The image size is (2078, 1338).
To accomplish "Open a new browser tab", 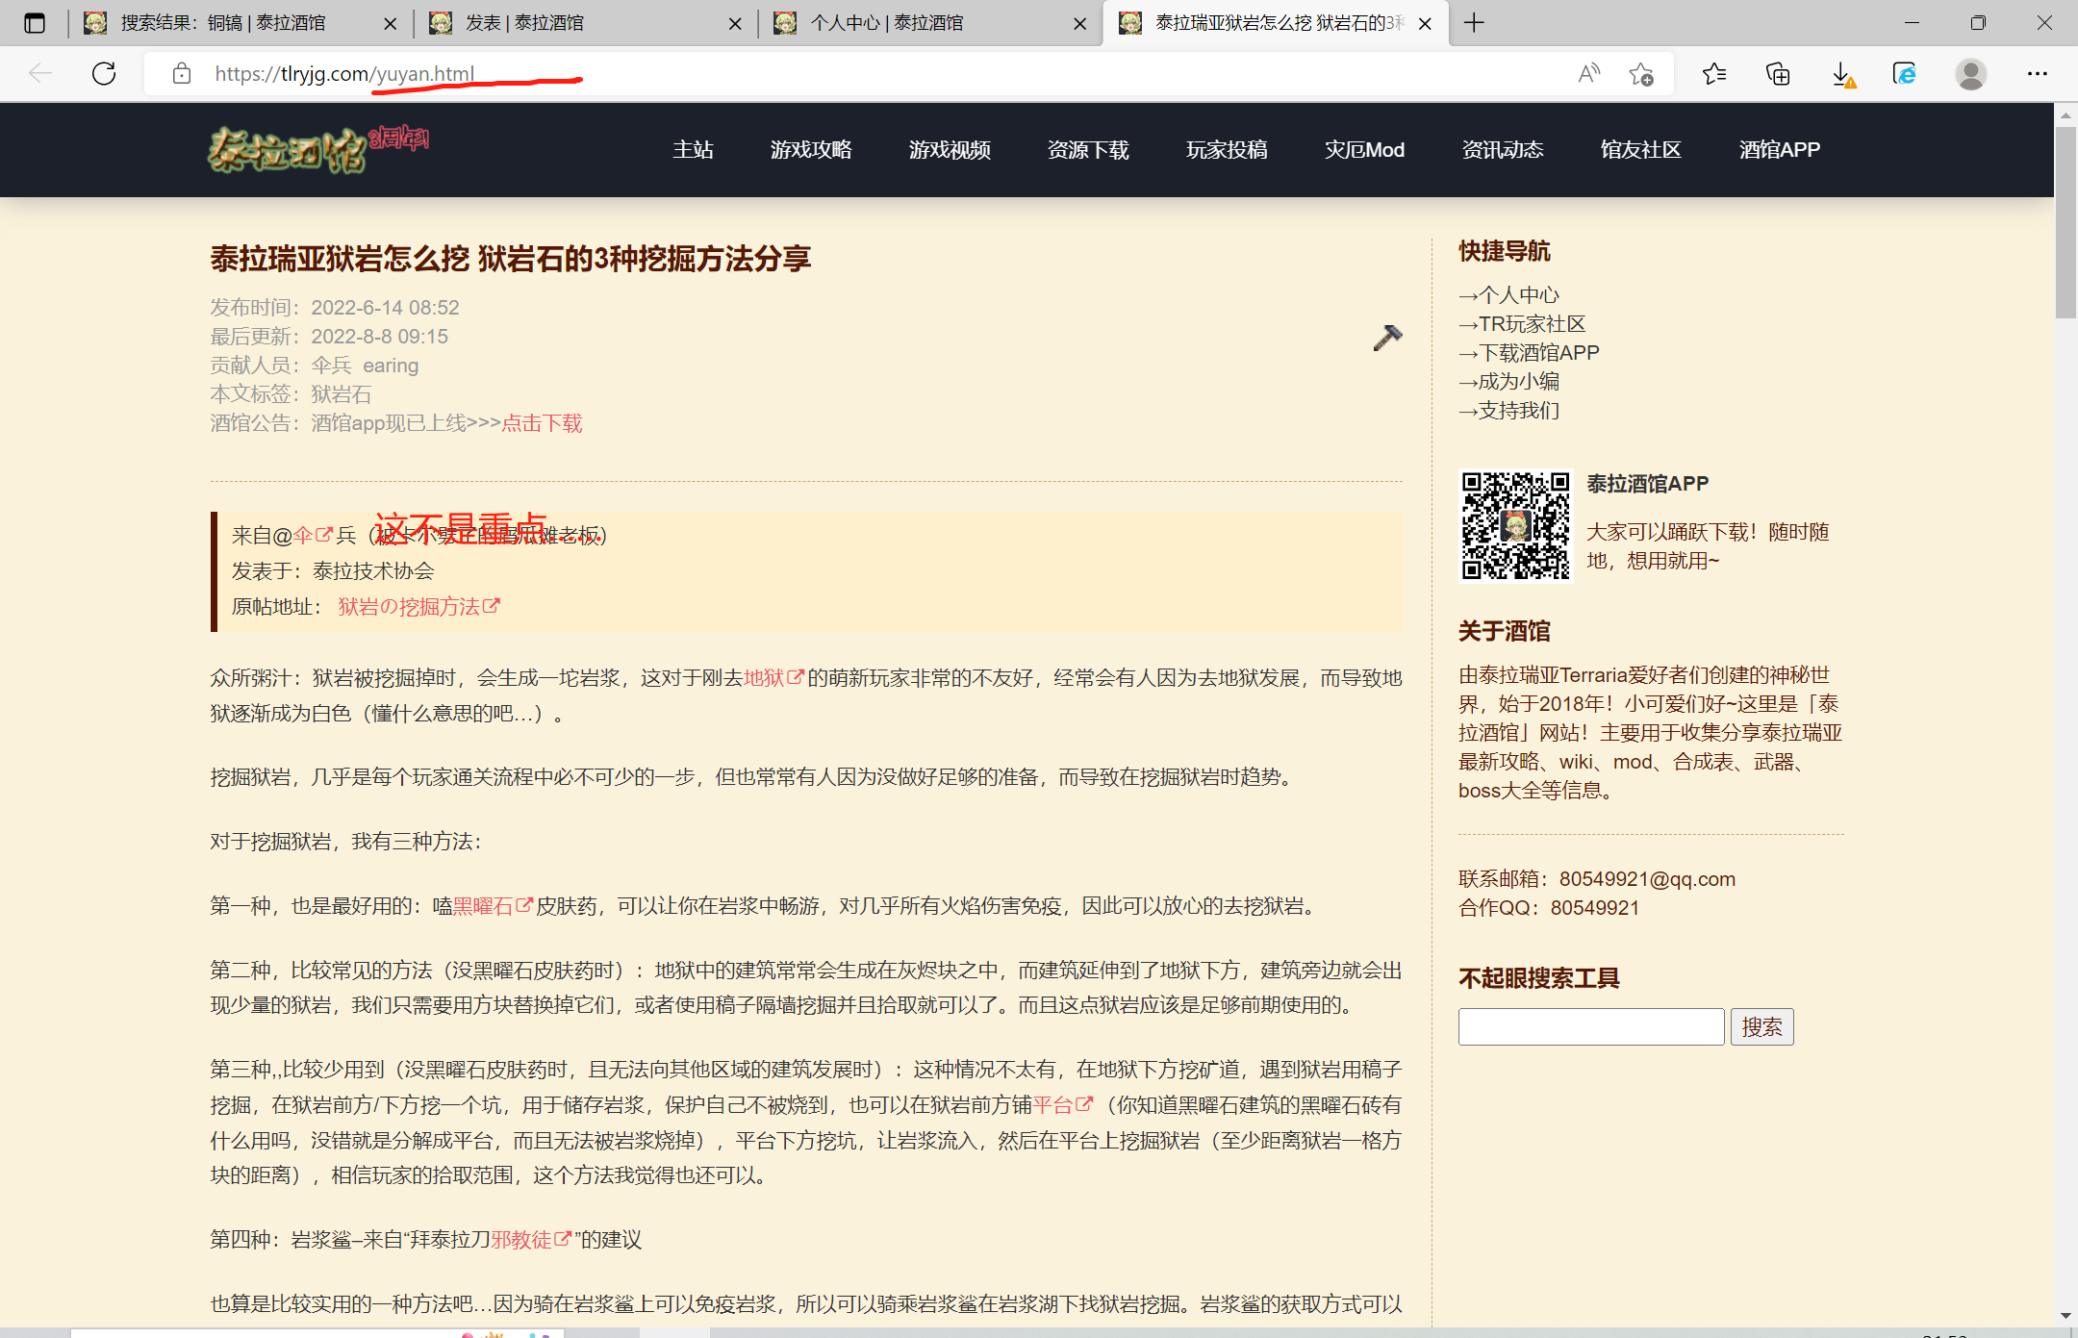I will point(1474,23).
